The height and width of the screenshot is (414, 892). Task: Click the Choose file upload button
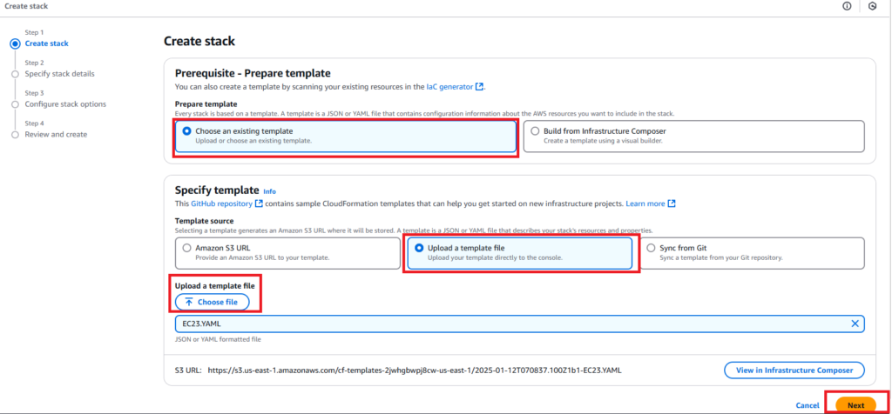pyautogui.click(x=212, y=302)
